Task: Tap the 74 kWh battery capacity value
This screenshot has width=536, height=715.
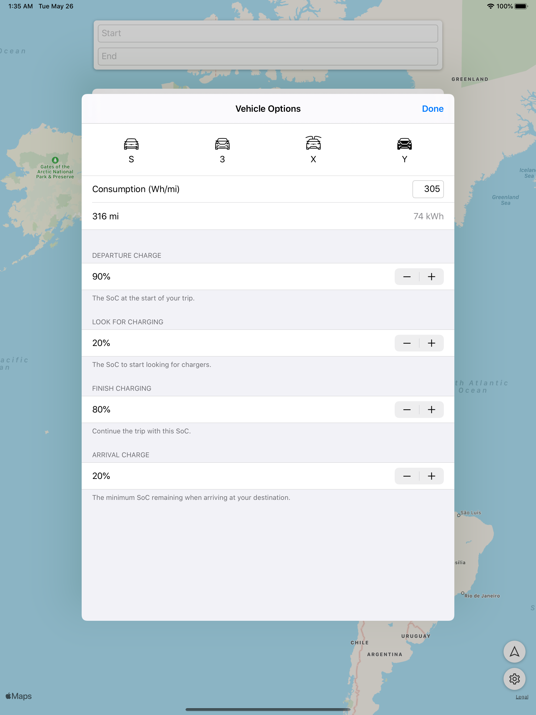Action: pos(428,216)
